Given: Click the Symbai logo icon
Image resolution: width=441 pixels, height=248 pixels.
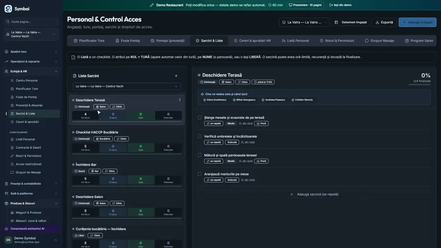Looking at the screenshot, I should tap(8, 9).
